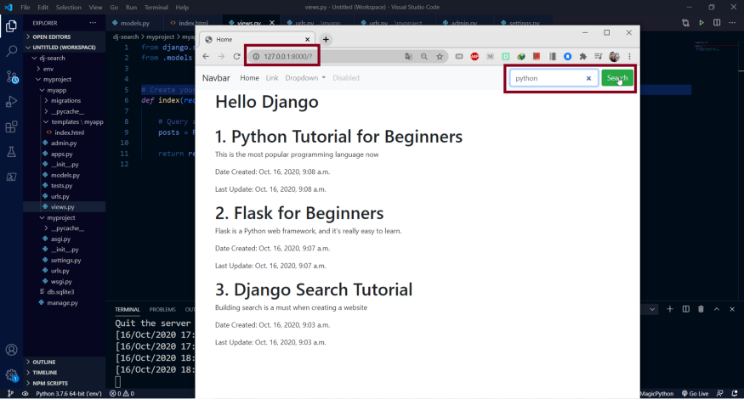Open the Dropdown menu in navbar
The height and width of the screenshot is (399, 744).
coord(305,78)
